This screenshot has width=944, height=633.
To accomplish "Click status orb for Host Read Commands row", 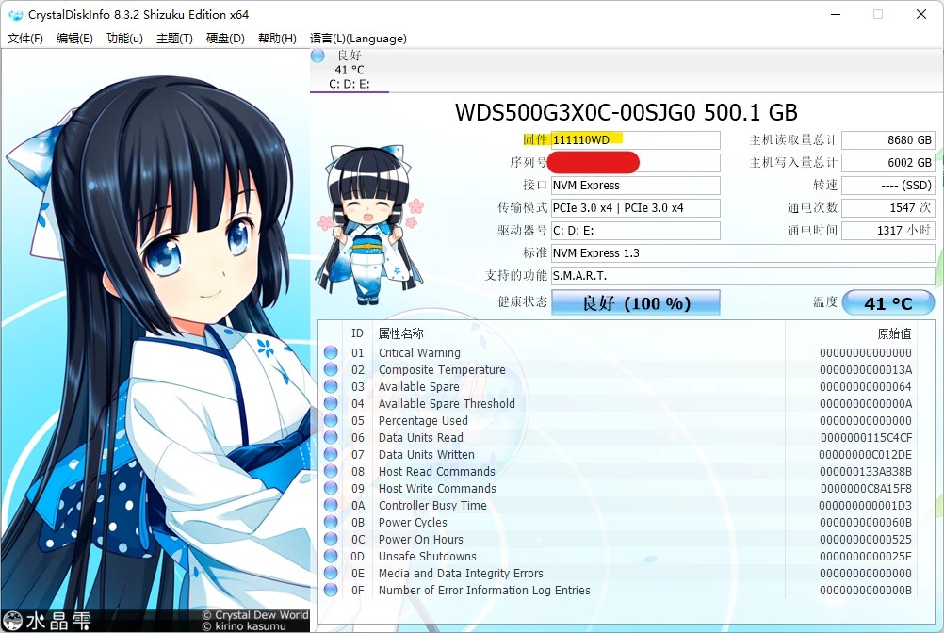I will point(331,471).
